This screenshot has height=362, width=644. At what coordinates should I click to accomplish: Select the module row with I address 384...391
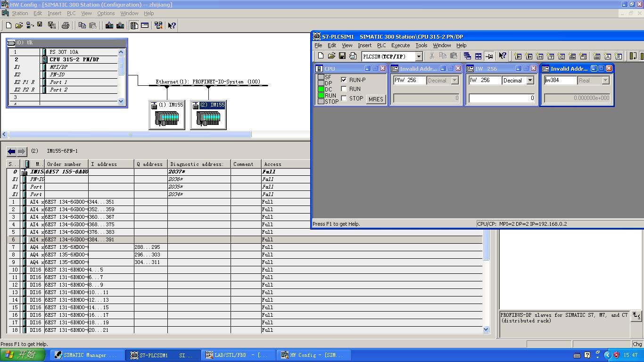[245, 239]
